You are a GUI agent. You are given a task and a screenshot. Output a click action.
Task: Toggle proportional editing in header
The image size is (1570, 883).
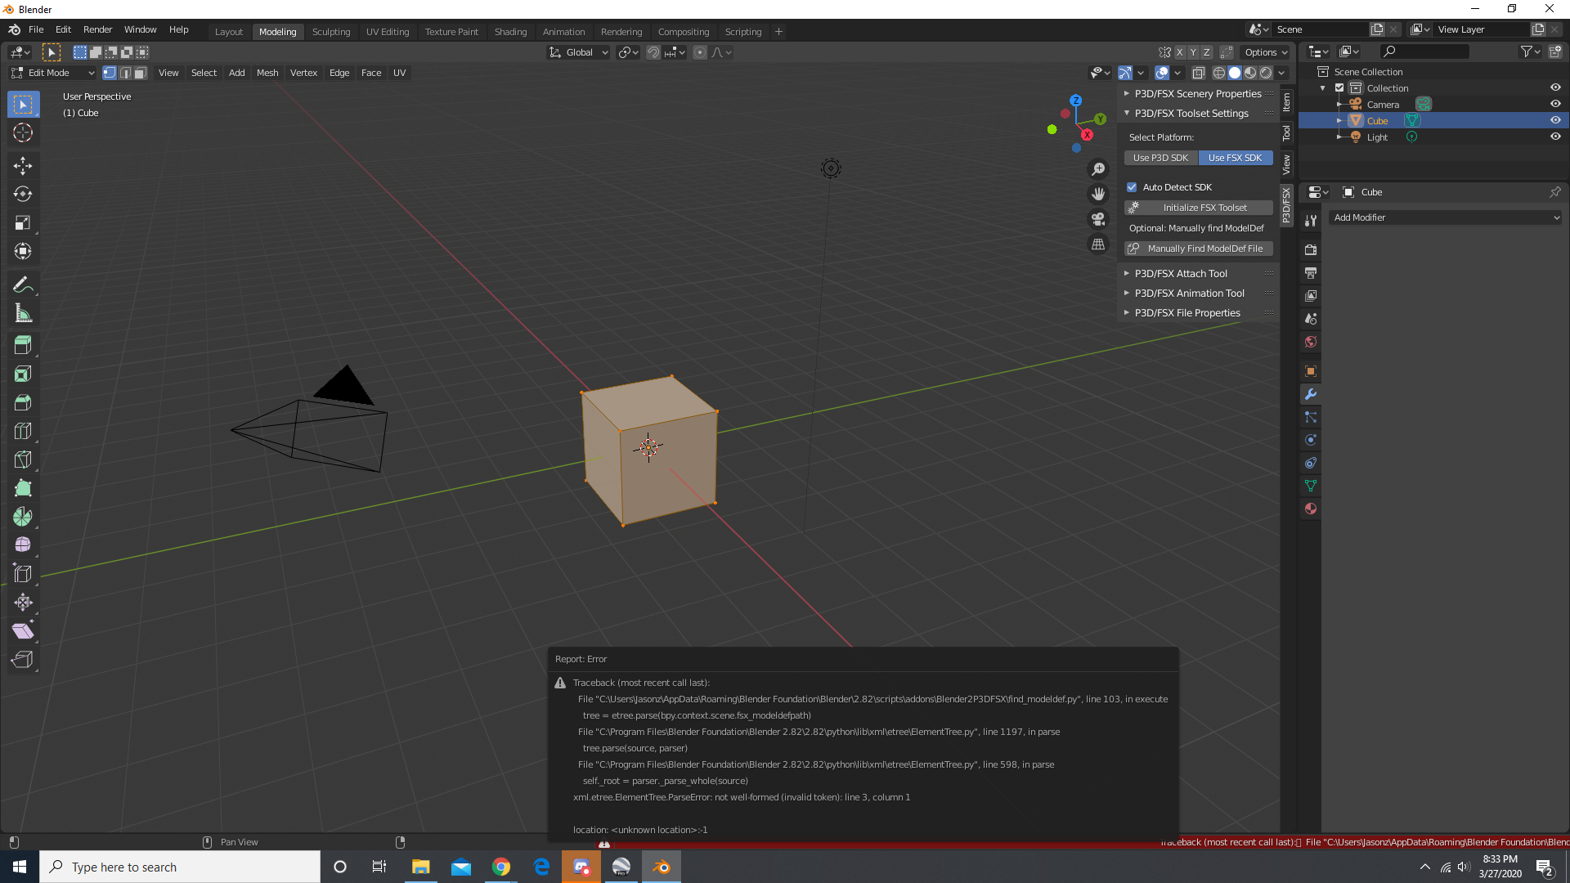coord(700,52)
